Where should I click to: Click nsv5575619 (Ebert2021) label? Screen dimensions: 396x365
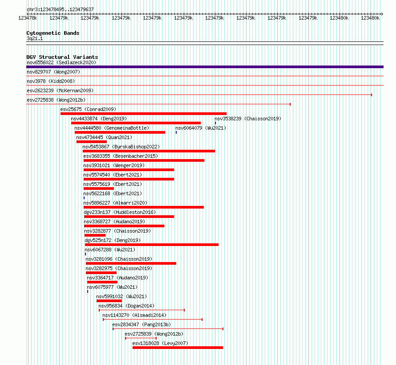(113, 184)
